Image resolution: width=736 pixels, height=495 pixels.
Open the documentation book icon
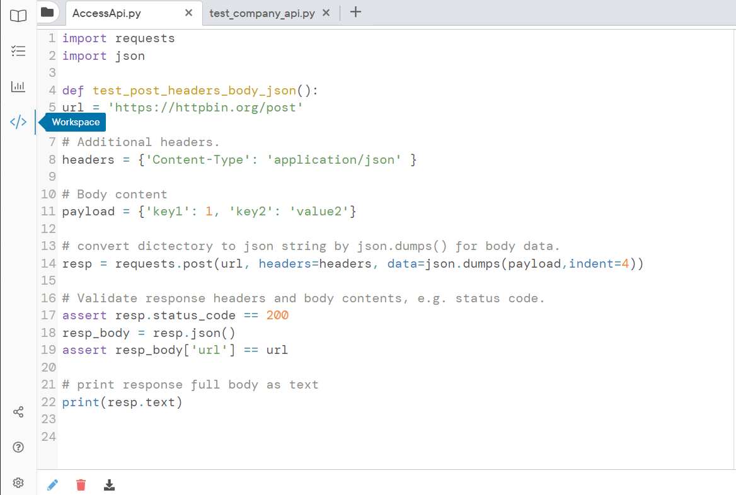(x=18, y=16)
